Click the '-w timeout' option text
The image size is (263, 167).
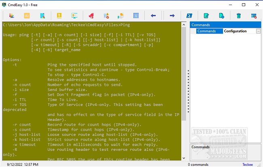[24, 144]
